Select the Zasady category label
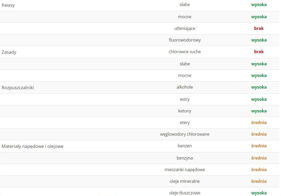This screenshot has height=196, width=281. [9, 52]
